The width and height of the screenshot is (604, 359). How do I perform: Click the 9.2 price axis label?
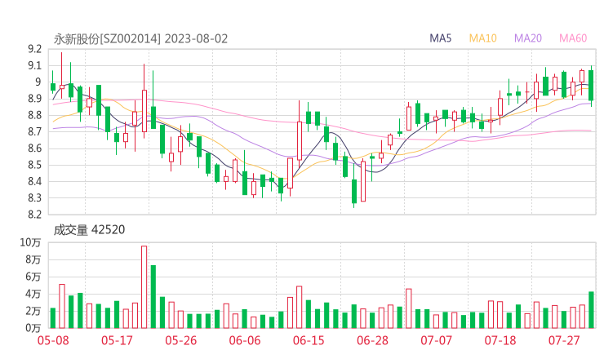coord(34,49)
